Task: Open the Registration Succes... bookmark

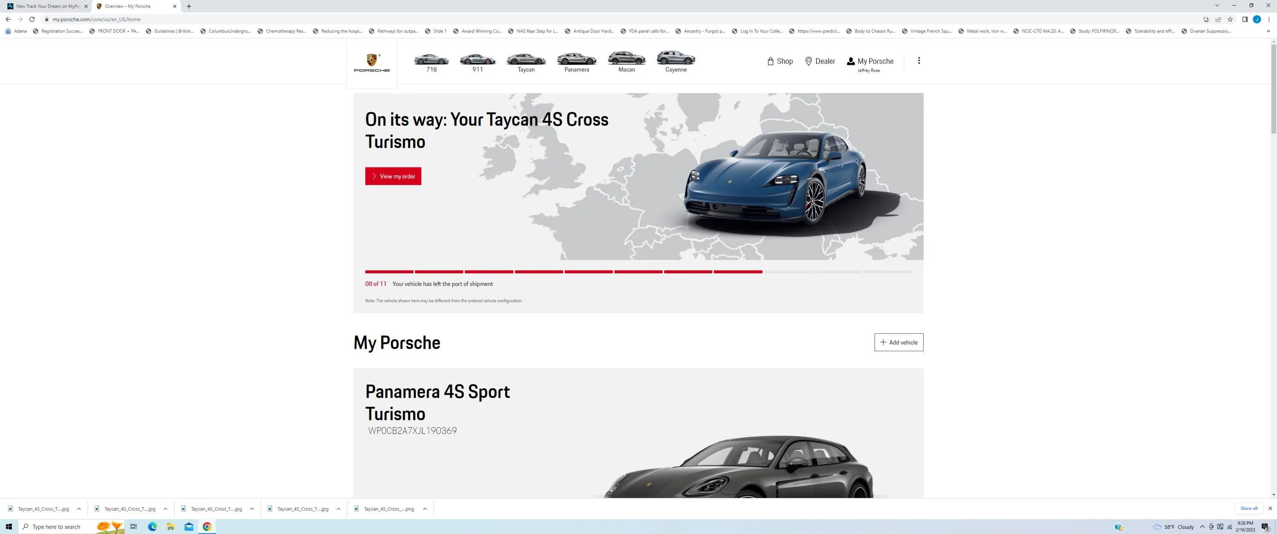Action: [57, 31]
